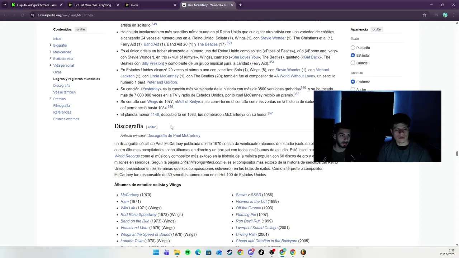Select Grande text size
Image resolution: width=459 pixels, height=258 pixels.
353,63
